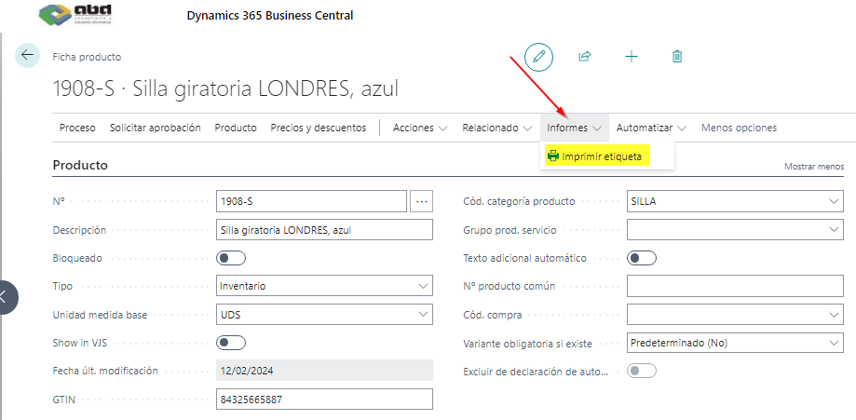This screenshot has width=856, height=420.
Task: Open Solicitar aprobación menu
Action: click(155, 128)
